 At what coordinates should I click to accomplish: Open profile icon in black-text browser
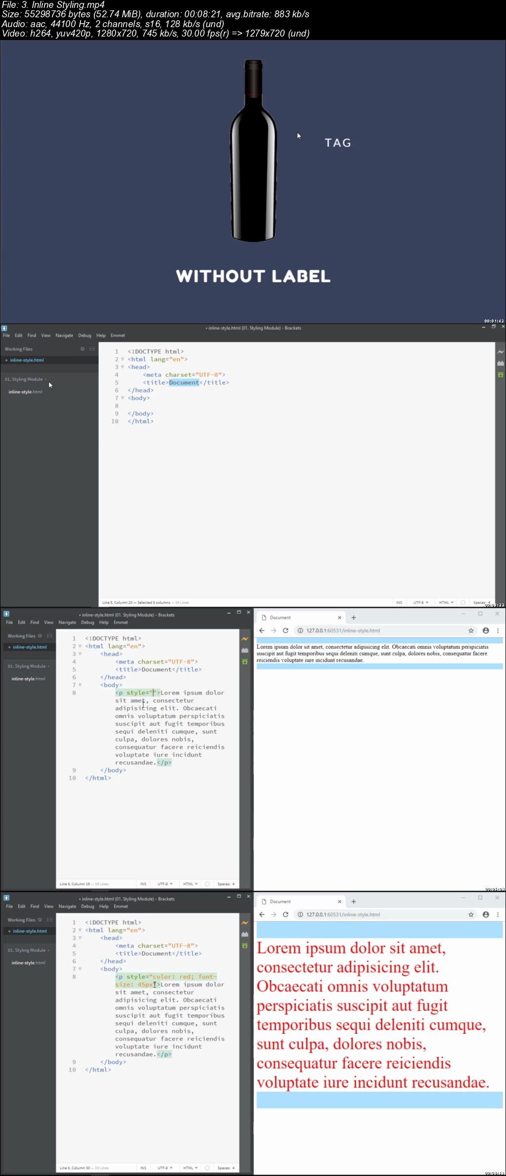(x=486, y=630)
